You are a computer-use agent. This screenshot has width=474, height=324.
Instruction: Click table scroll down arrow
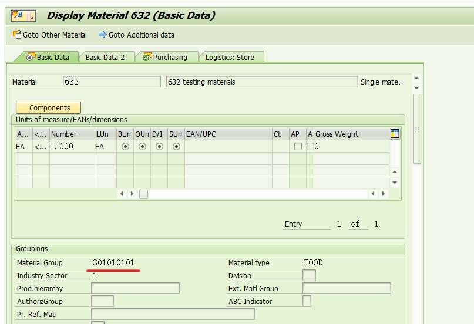395,183
